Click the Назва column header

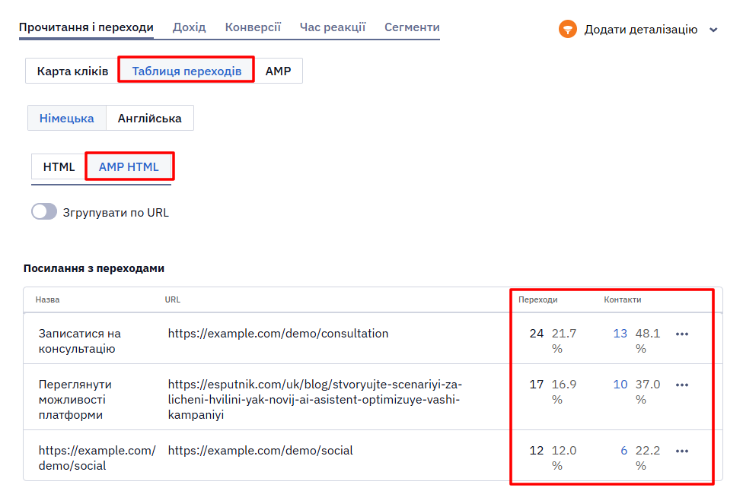point(47,300)
